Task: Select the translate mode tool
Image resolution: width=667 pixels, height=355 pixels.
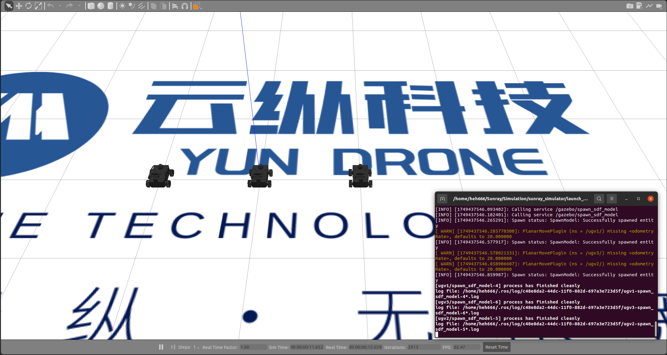Action: click(19, 6)
